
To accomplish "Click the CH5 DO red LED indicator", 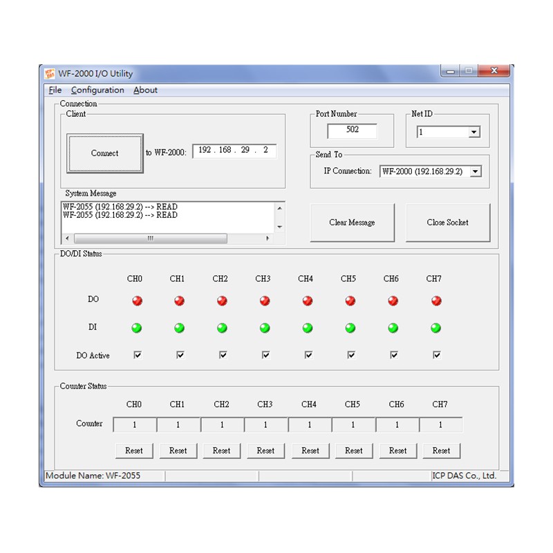I will (350, 300).
